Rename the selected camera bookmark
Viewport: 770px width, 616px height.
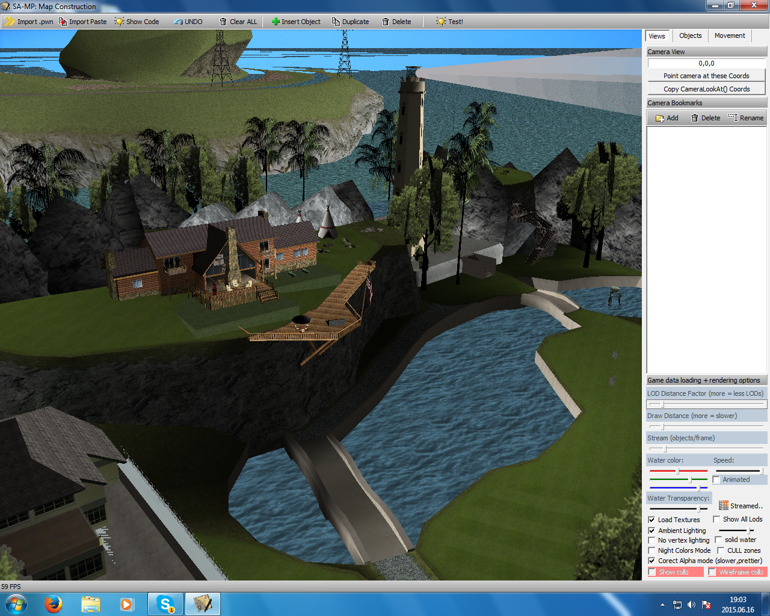click(x=746, y=118)
